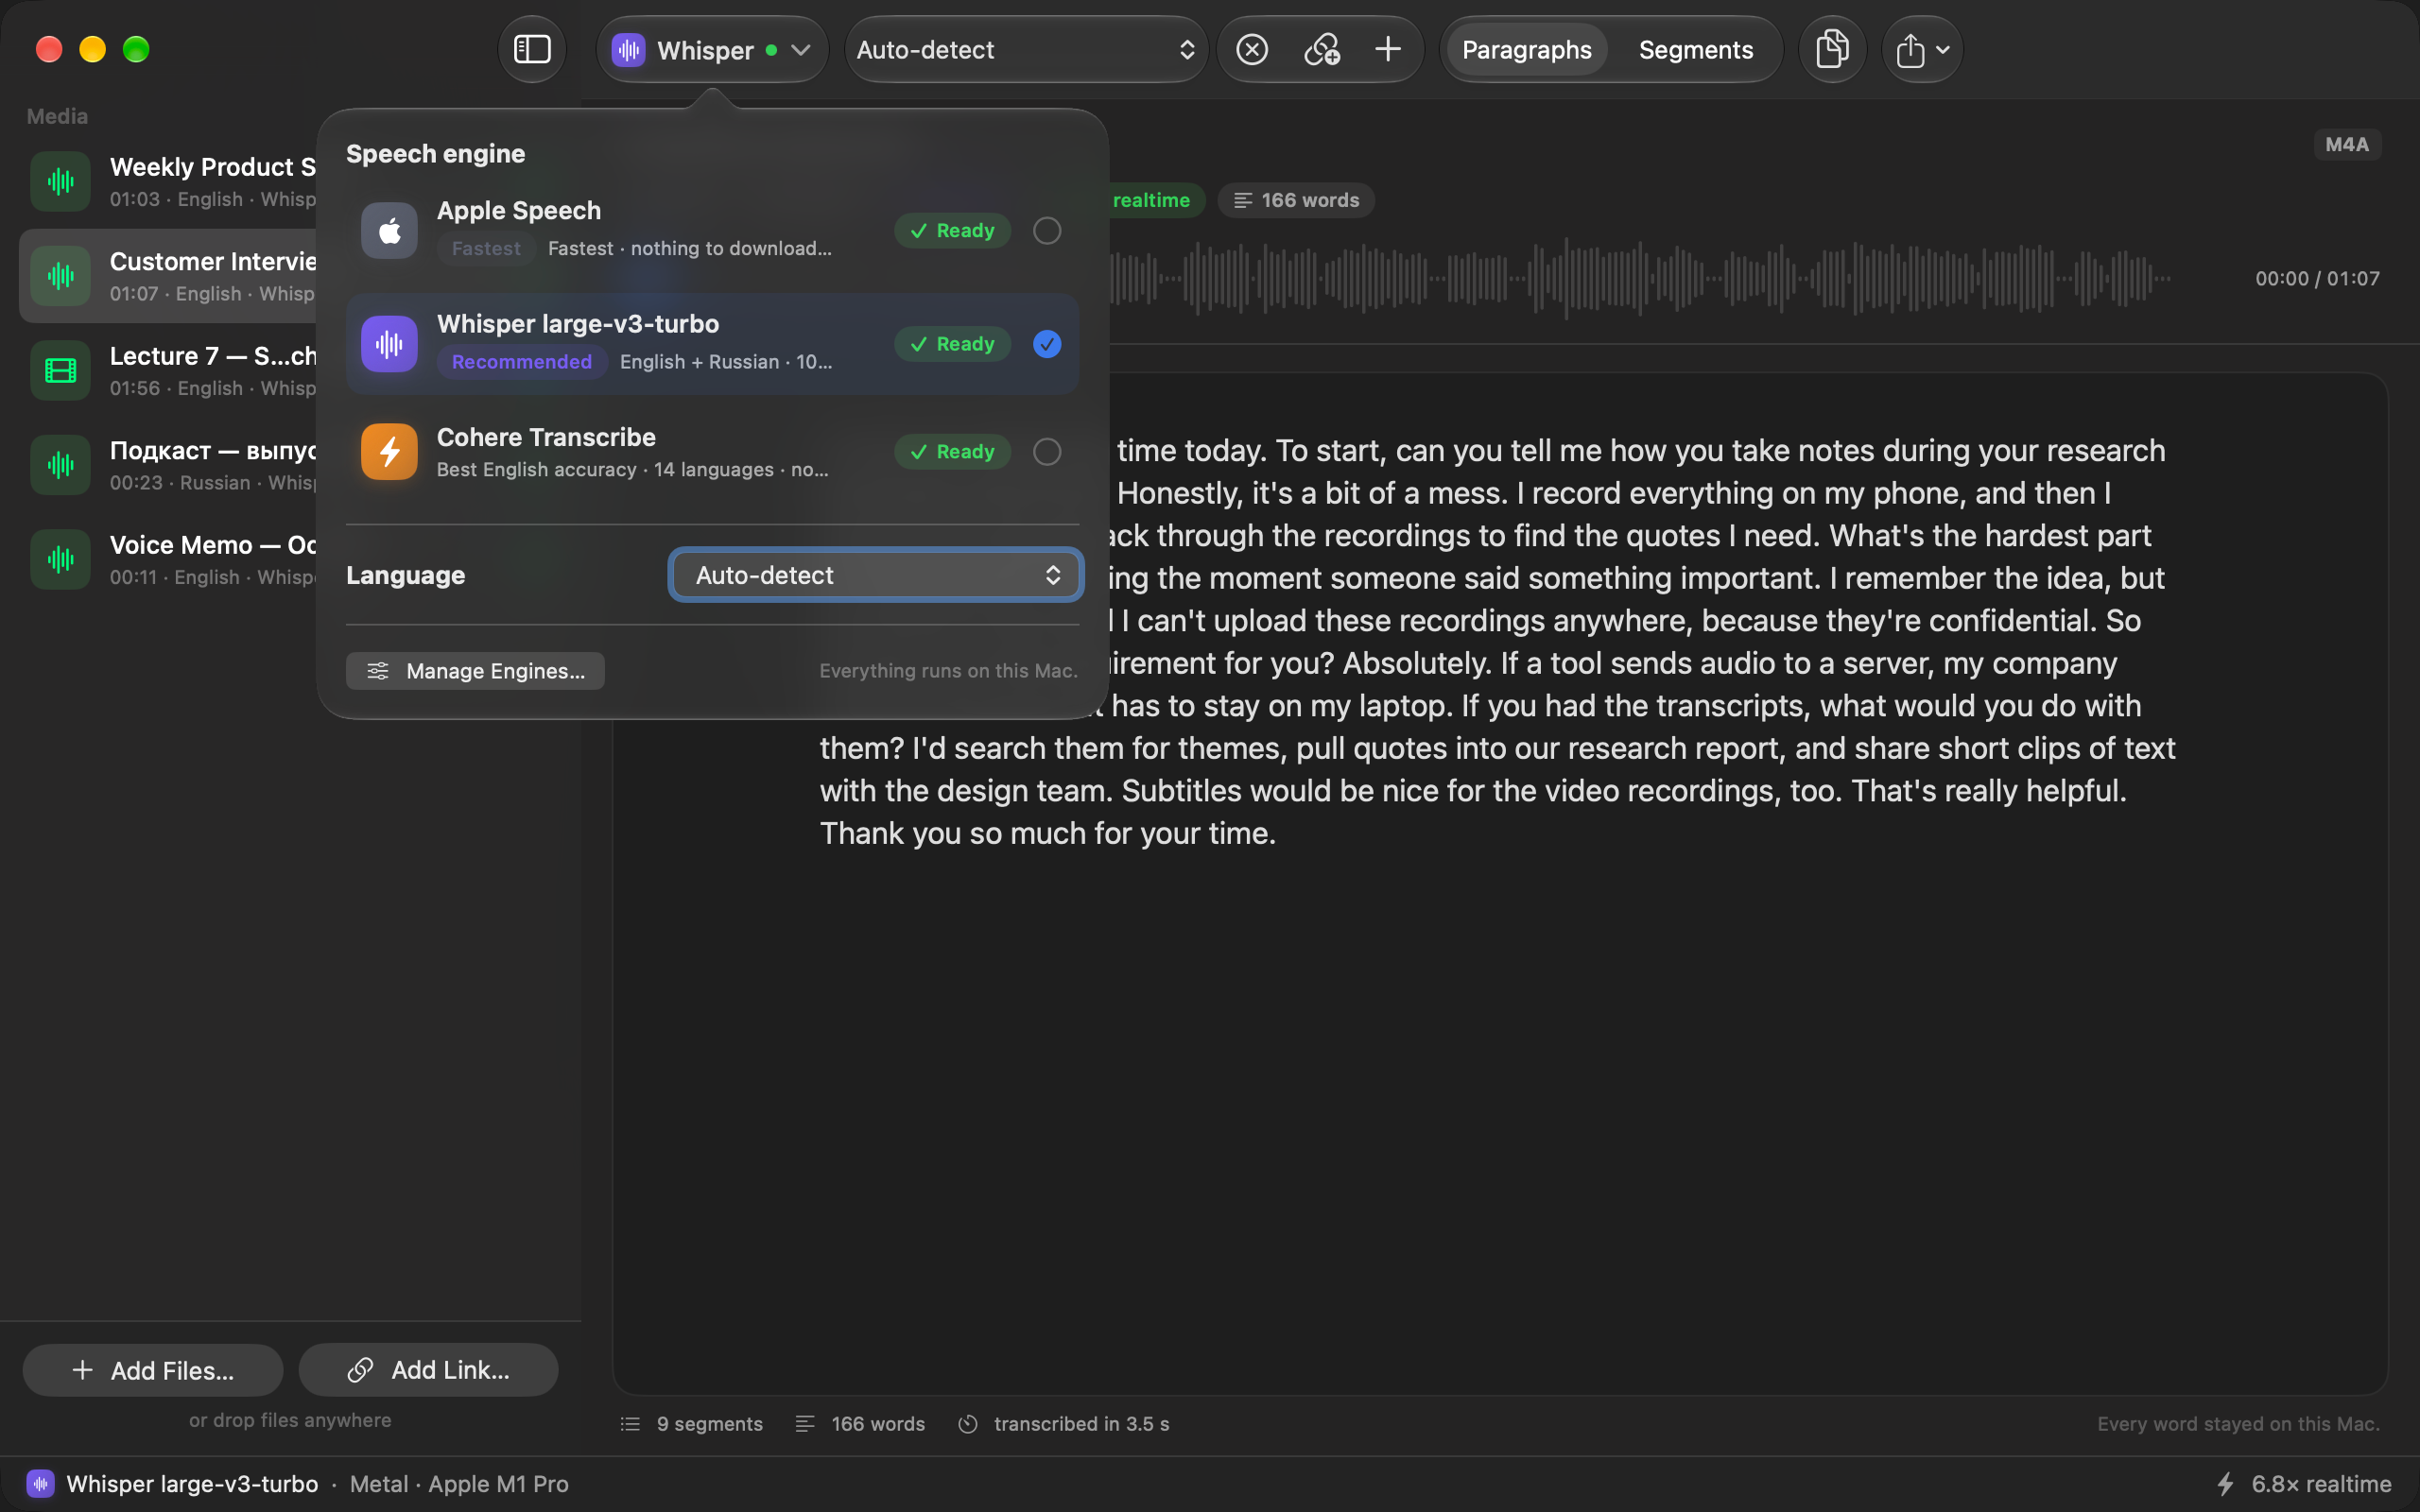Screen dimensions: 2420x1512
Task: Click the audio waveform timeline
Action: point(1640,278)
